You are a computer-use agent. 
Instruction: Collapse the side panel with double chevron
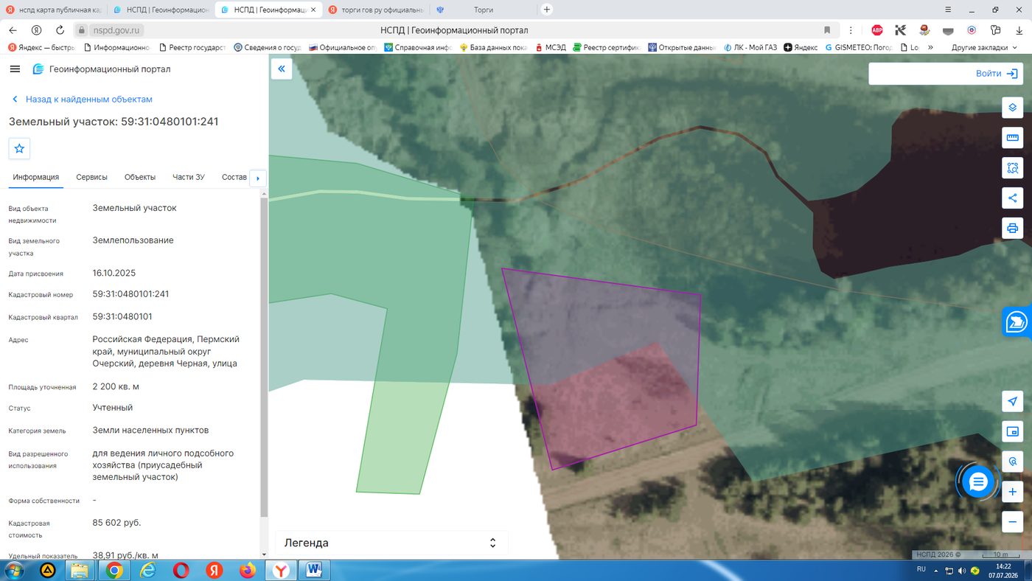[282, 69]
